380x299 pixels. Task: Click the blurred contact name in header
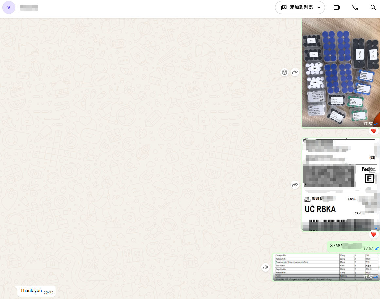click(x=29, y=8)
